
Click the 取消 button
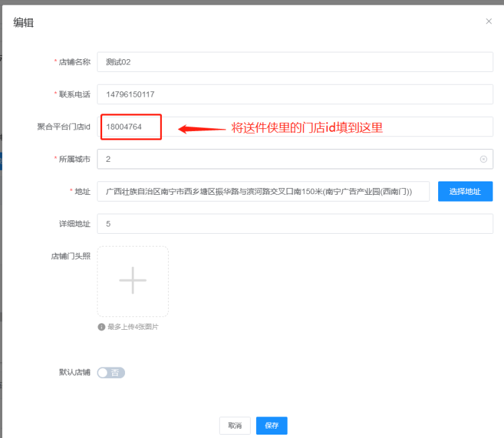click(235, 425)
